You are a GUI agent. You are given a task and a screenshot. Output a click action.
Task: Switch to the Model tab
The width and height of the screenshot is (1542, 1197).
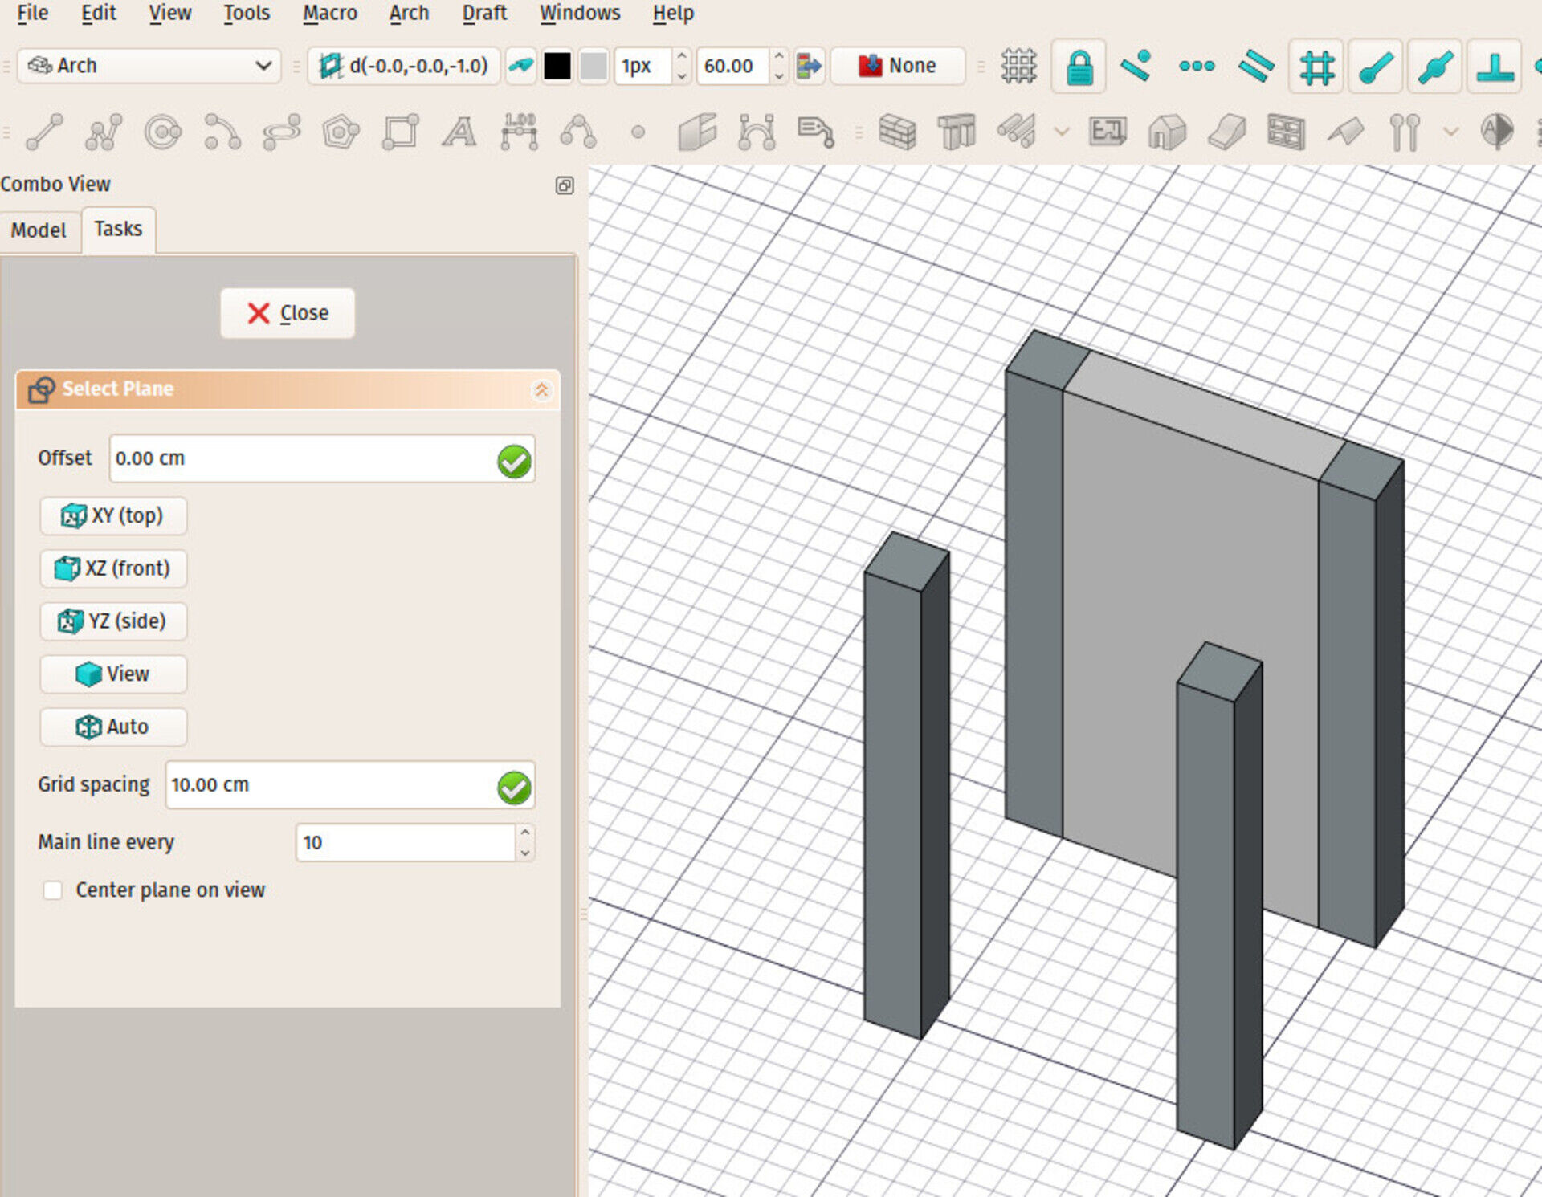click(x=39, y=230)
